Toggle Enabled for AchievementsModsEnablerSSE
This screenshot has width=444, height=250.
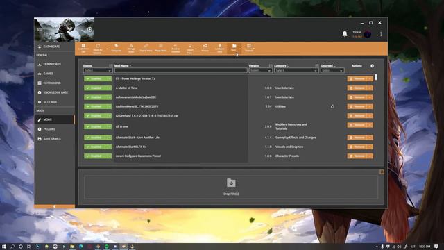point(98,97)
